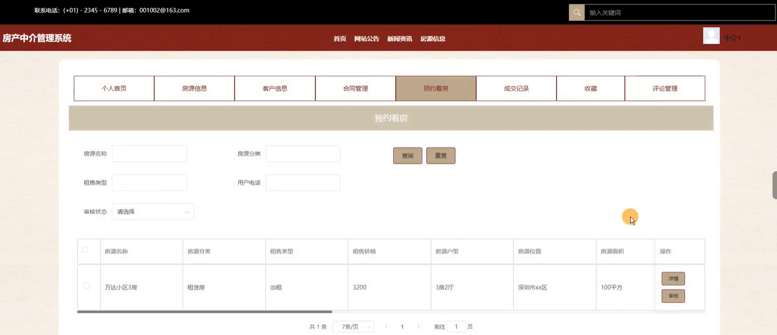Click the table horizontal scrollbar thumb
Image resolution: width=777 pixels, height=335 pixels.
(x=205, y=312)
